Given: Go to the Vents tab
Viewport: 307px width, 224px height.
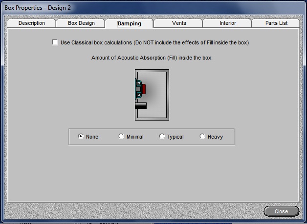Looking at the screenshot, I should click(x=179, y=23).
